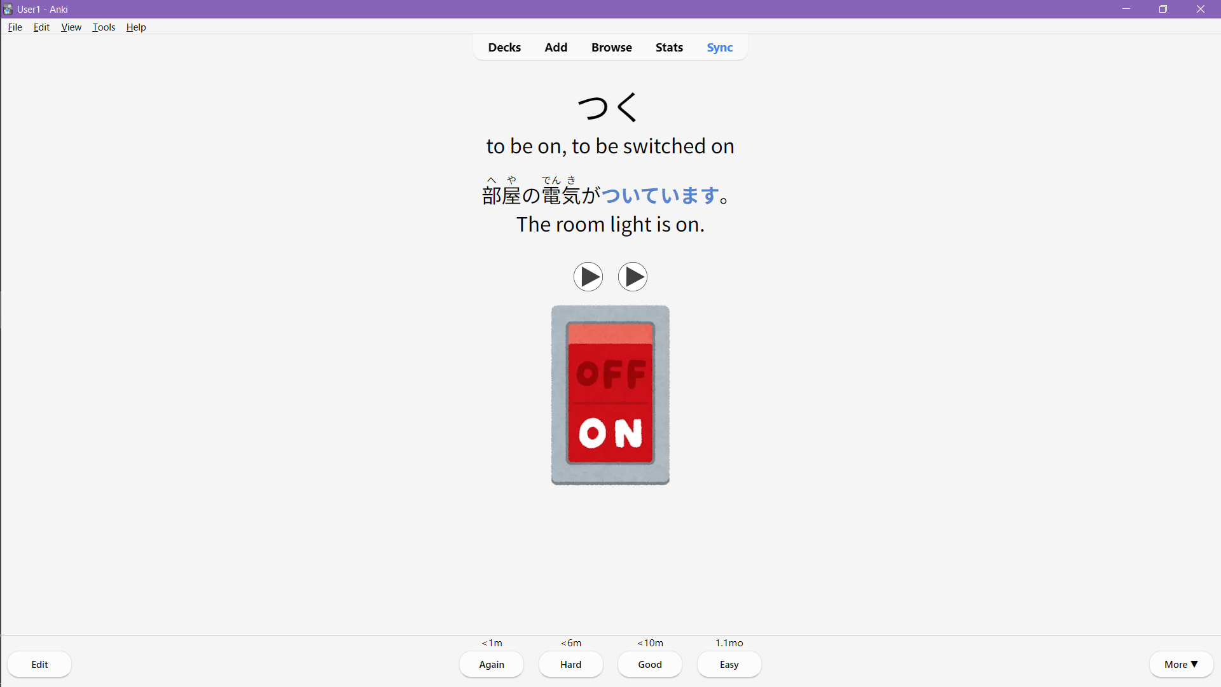Expand the More options dropdown
The height and width of the screenshot is (687, 1221).
(x=1181, y=664)
